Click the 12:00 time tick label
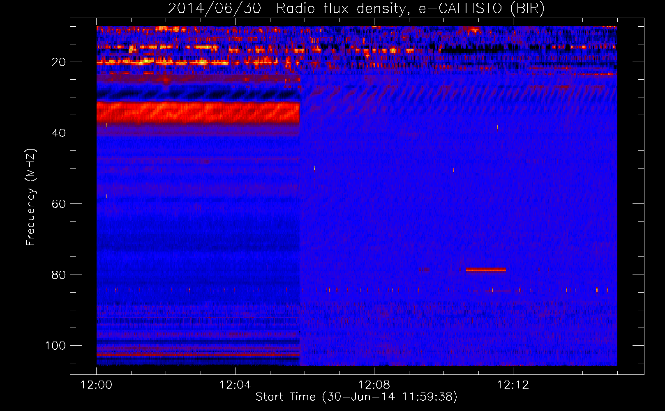This screenshot has width=665, height=411. (x=97, y=385)
